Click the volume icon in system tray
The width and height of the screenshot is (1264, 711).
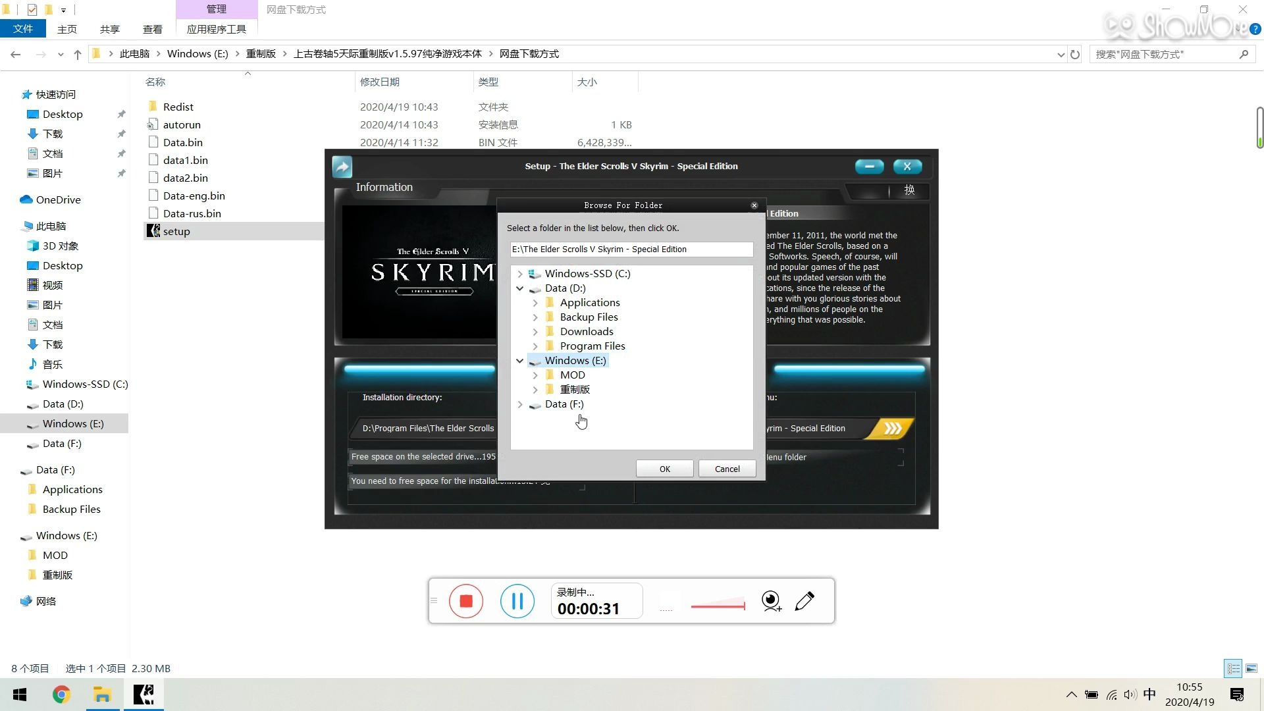(1130, 695)
